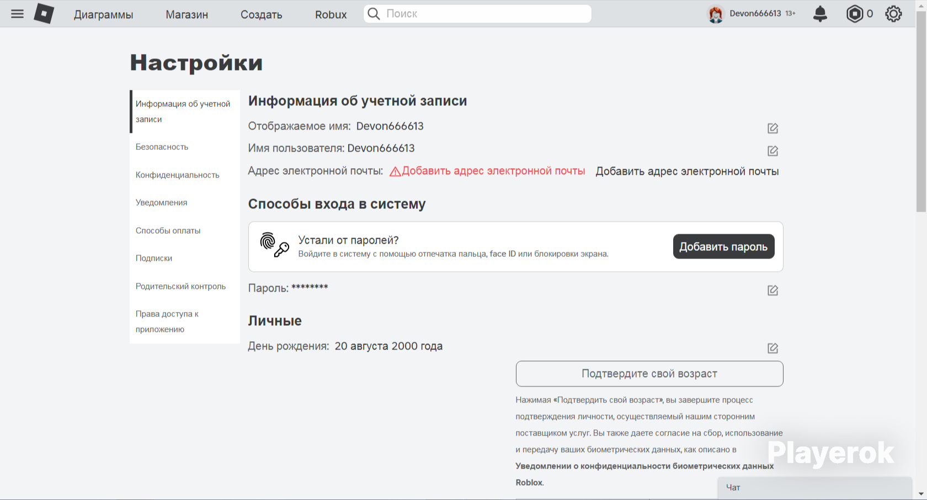Switch to the Безопасность tab
The height and width of the screenshot is (500, 927).
(185, 147)
